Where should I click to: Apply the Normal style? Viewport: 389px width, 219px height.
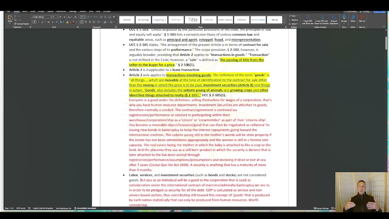click(127, 20)
